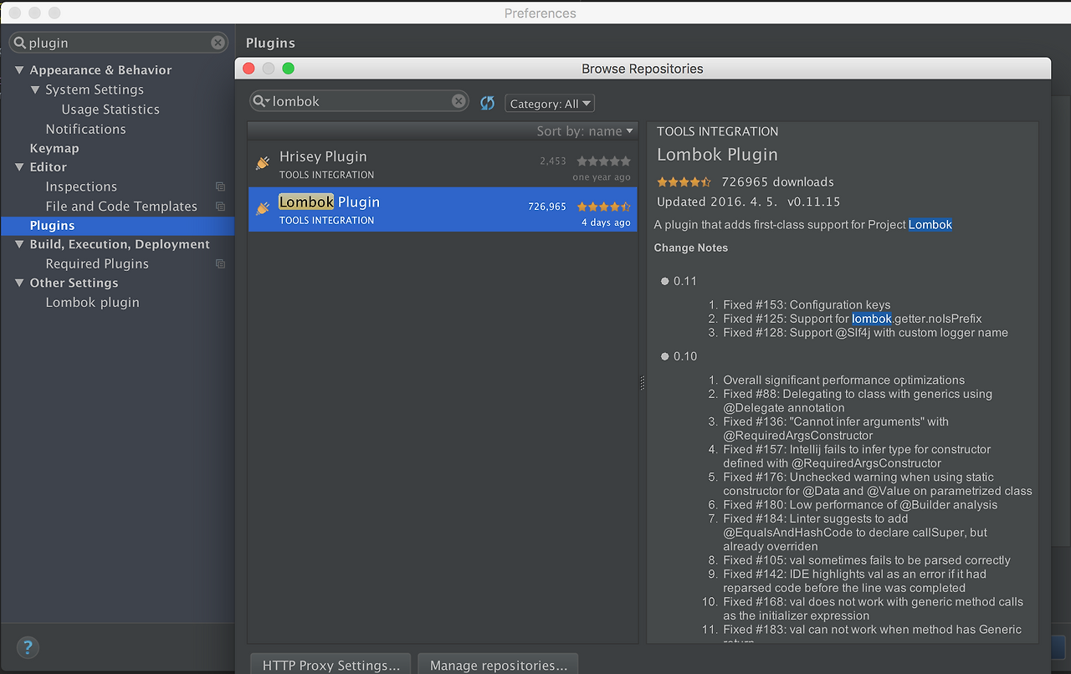Image resolution: width=1071 pixels, height=674 pixels.
Task: Click the "4 days ago" date text
Action: point(607,222)
